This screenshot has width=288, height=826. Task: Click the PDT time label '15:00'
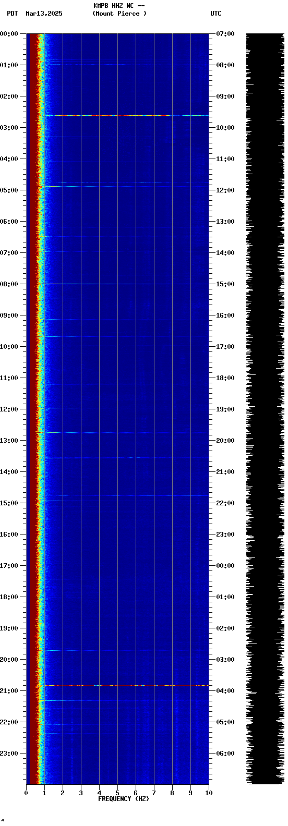pos(9,503)
